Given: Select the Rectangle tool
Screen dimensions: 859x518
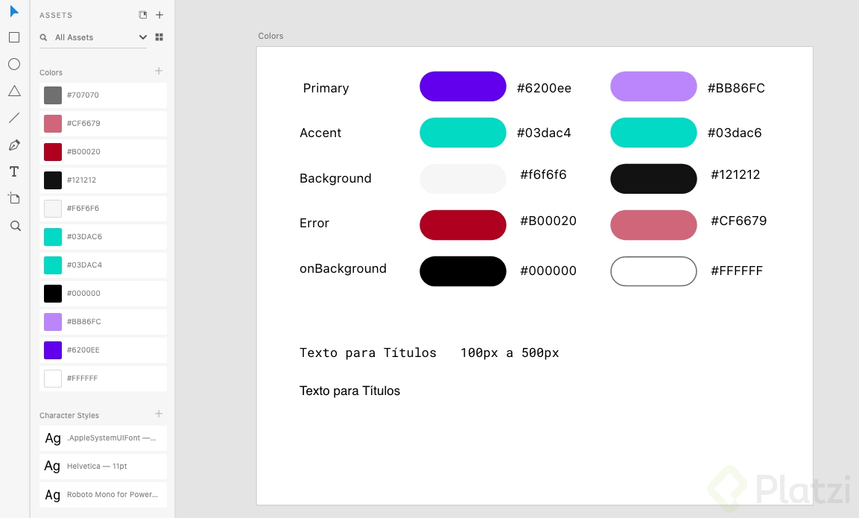Looking at the screenshot, I should tap(13, 37).
